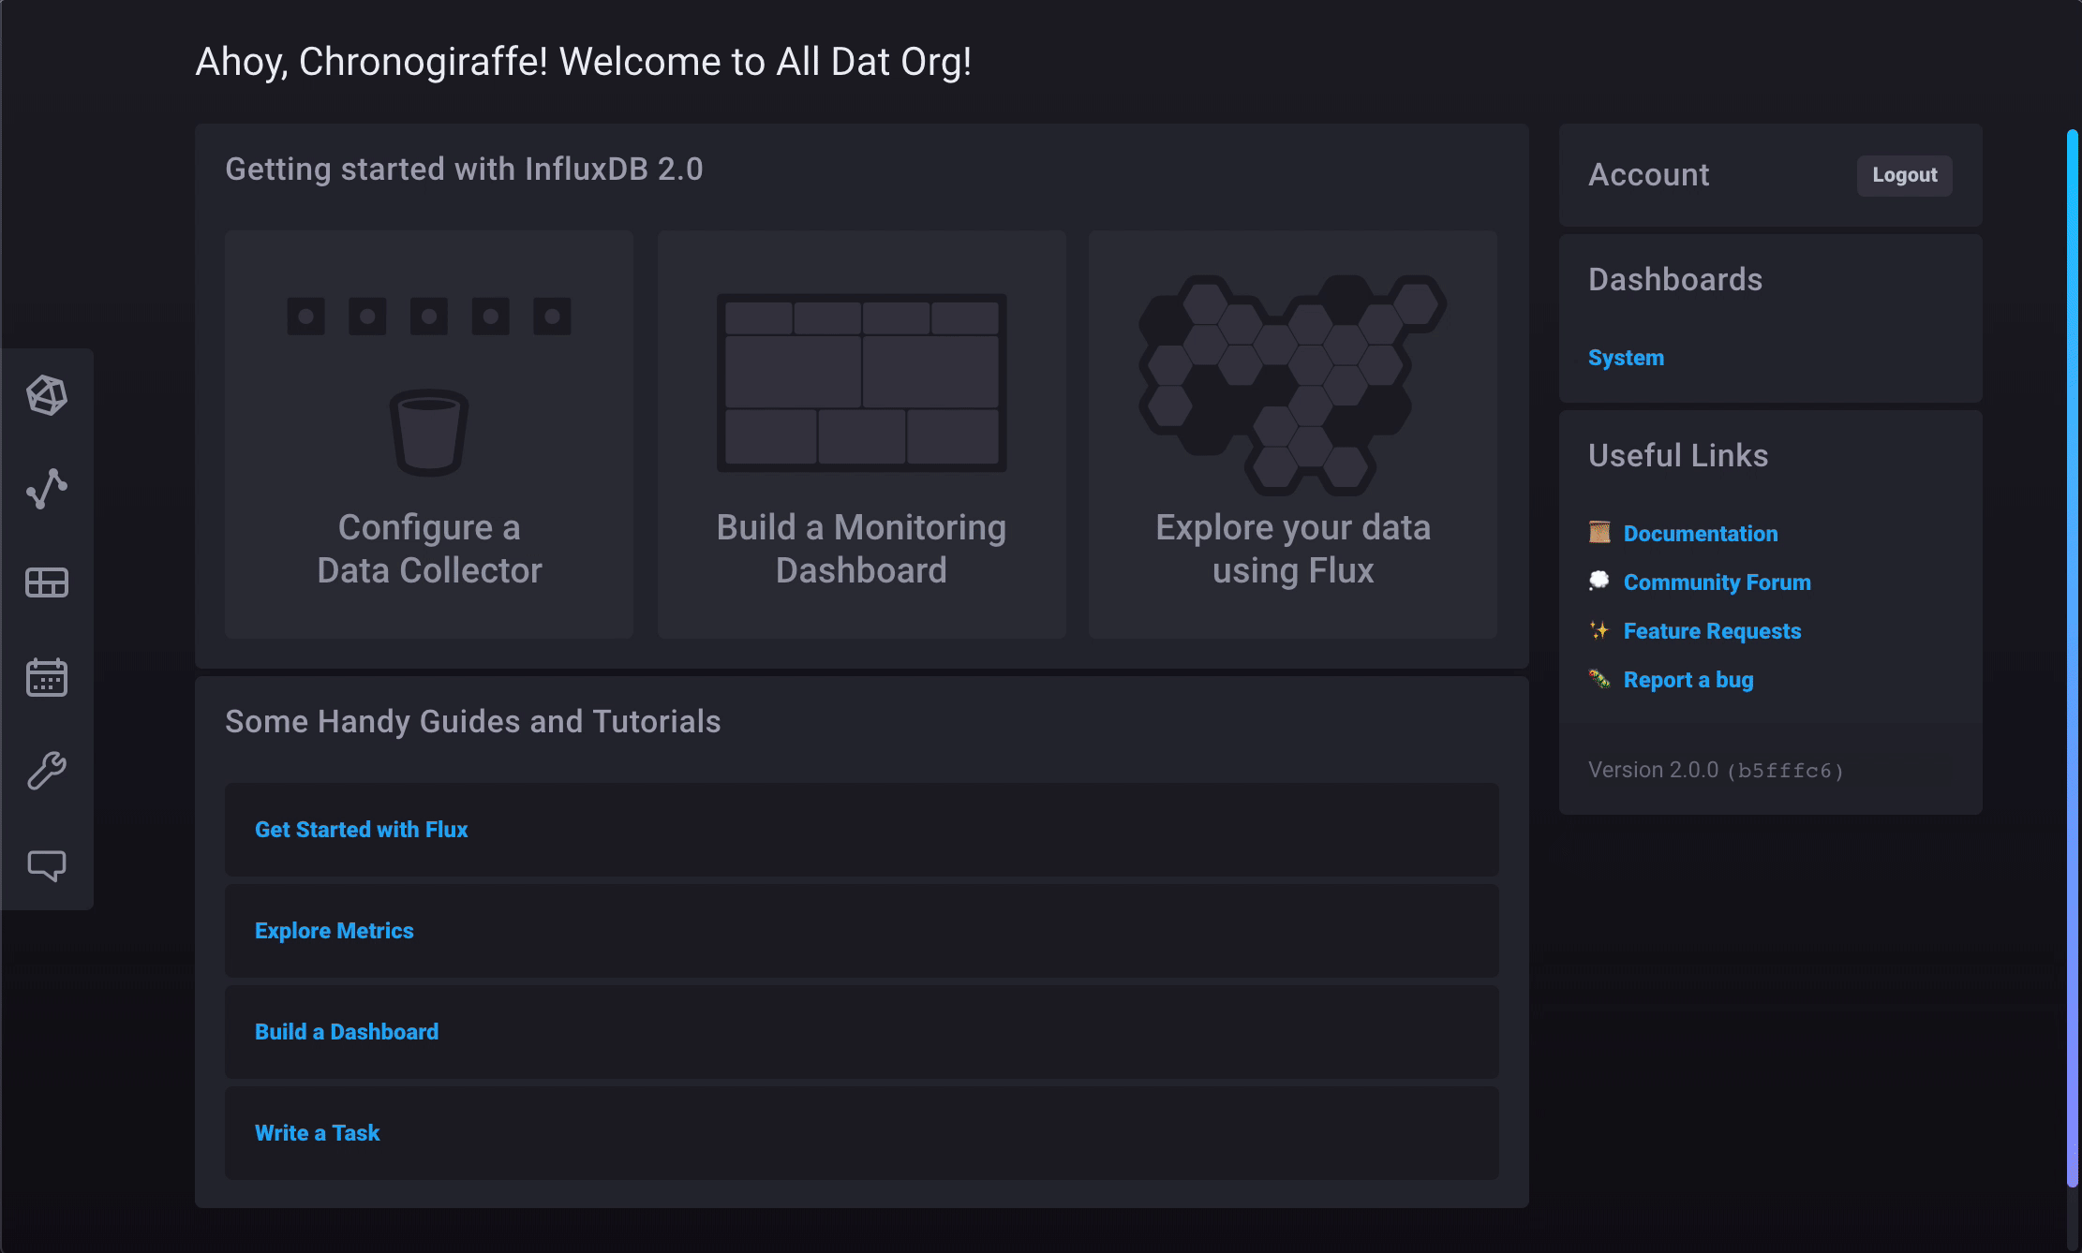Image resolution: width=2082 pixels, height=1253 pixels.
Task: Click the Dashboards panel heading
Action: pos(1675,279)
